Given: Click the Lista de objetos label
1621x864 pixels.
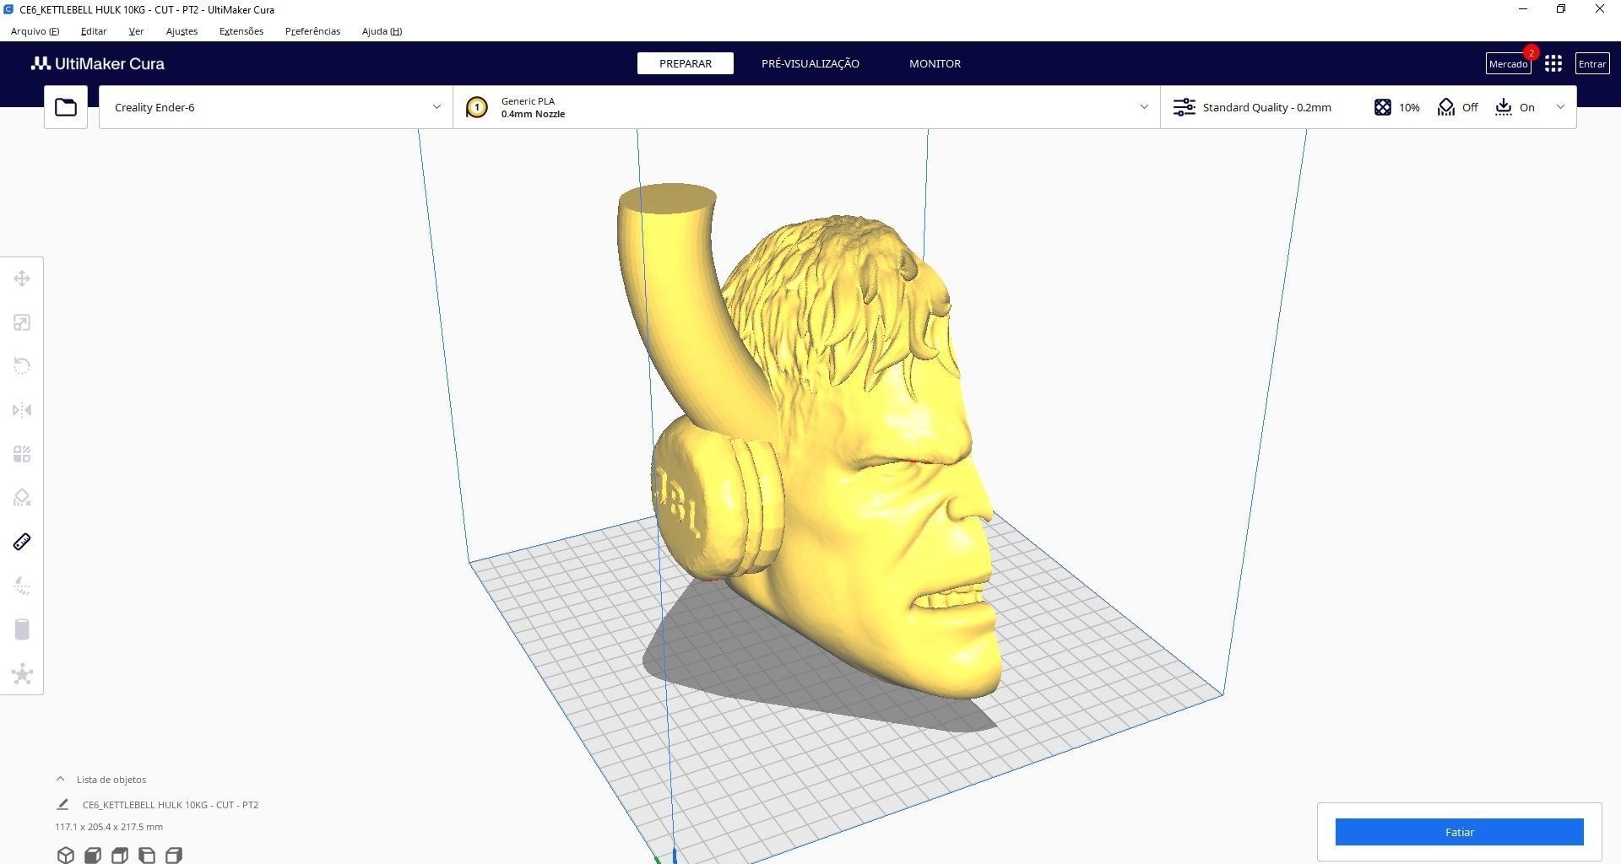Looking at the screenshot, I should [111, 780].
